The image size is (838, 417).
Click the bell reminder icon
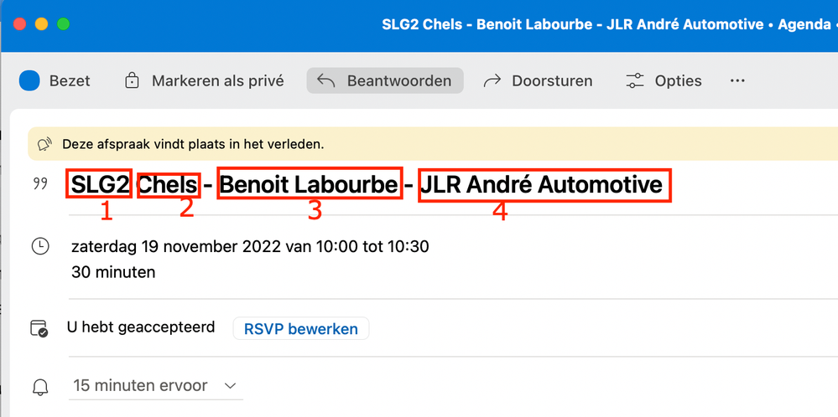[39, 386]
